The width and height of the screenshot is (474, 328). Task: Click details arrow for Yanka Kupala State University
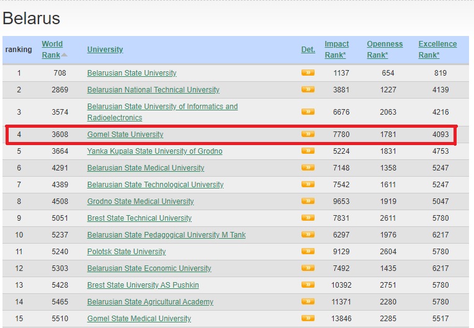[308, 151]
